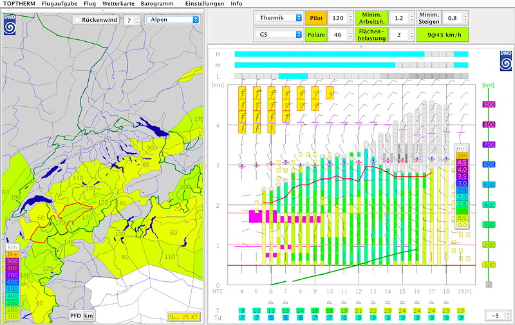Click the 500 marker on right distance scale

pos(489,185)
